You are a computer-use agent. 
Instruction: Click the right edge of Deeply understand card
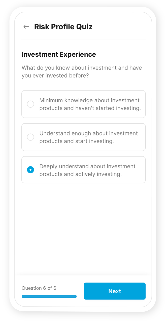pos(144,170)
